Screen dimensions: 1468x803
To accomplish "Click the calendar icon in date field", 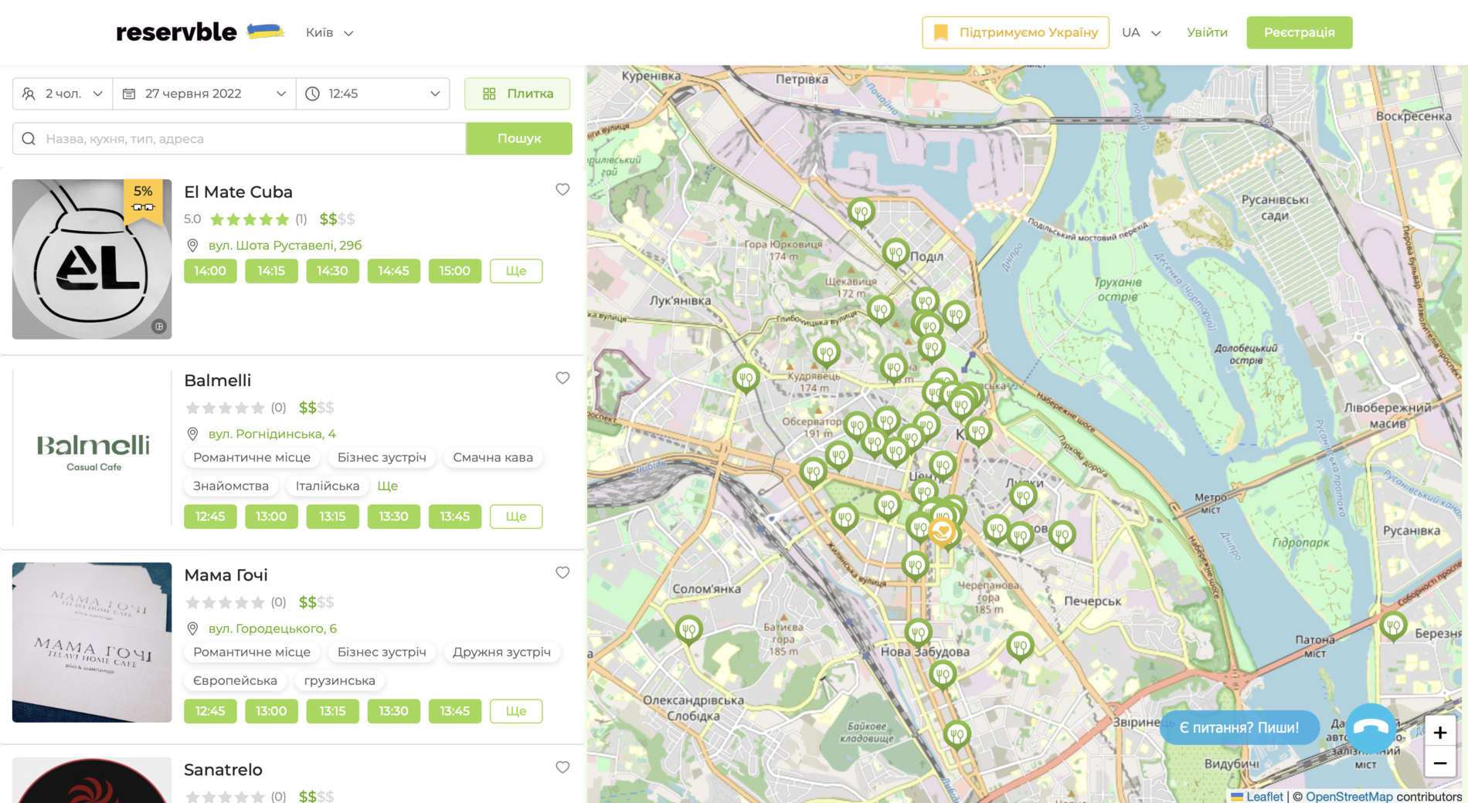I will [x=129, y=93].
